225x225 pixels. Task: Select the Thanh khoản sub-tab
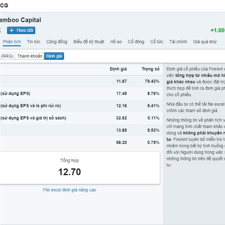tap(30, 56)
